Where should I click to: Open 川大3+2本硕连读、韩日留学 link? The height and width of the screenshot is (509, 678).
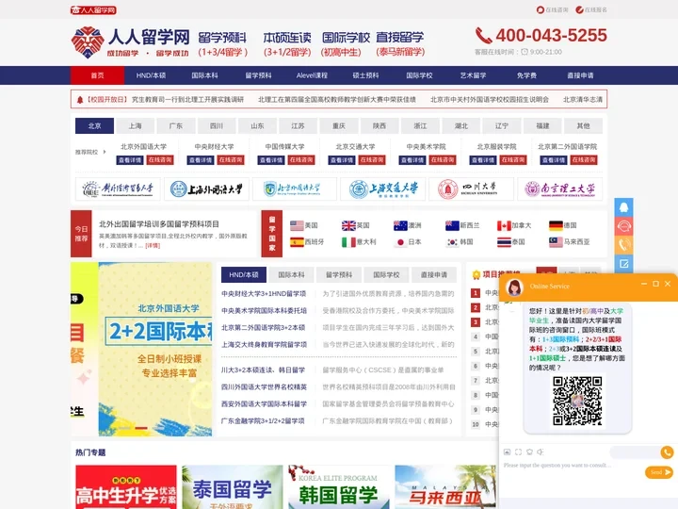pyautogui.click(x=263, y=370)
